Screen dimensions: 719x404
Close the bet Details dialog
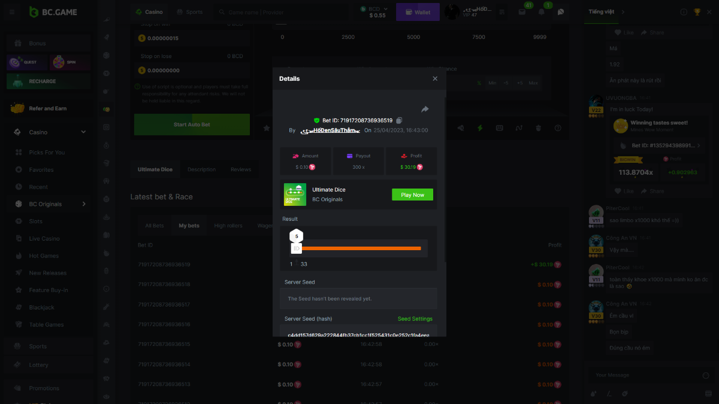[435, 78]
